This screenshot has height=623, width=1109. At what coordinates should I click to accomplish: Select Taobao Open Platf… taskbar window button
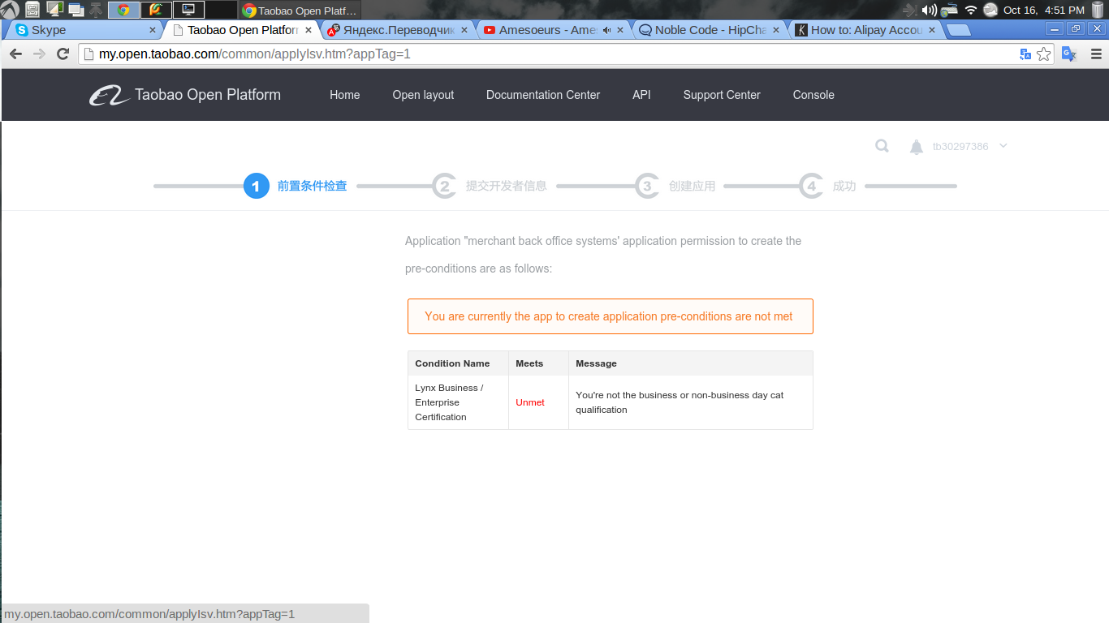pos(300,10)
